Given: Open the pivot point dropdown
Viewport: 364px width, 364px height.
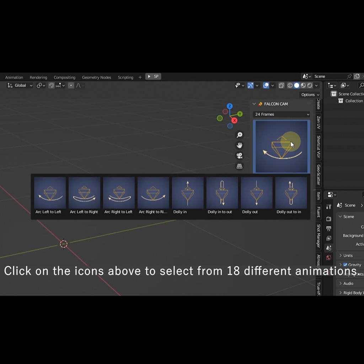Looking at the screenshot, I should coord(41,85).
